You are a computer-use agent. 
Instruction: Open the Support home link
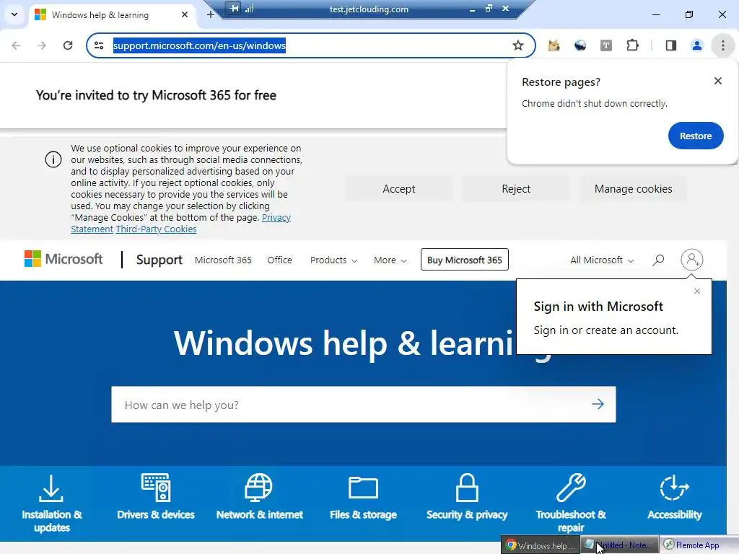coord(159,260)
